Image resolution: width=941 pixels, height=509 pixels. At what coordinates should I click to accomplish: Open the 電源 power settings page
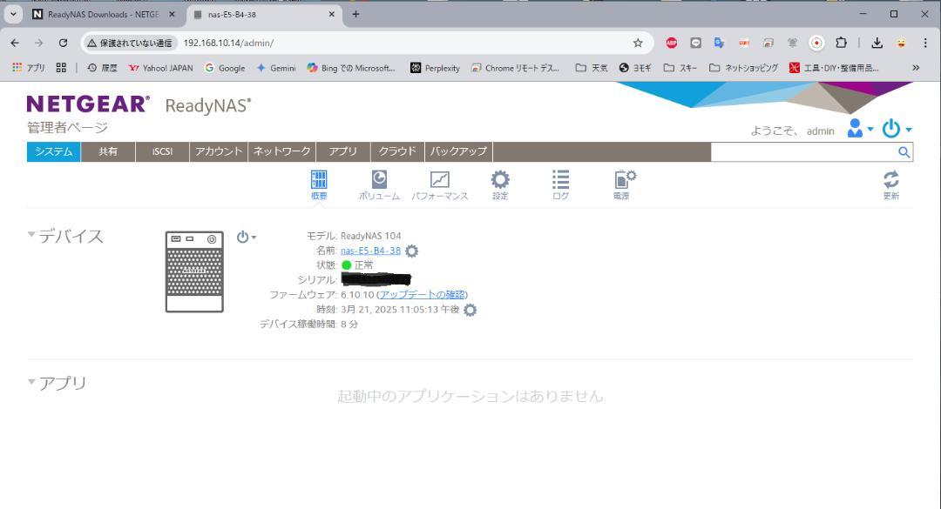click(624, 184)
